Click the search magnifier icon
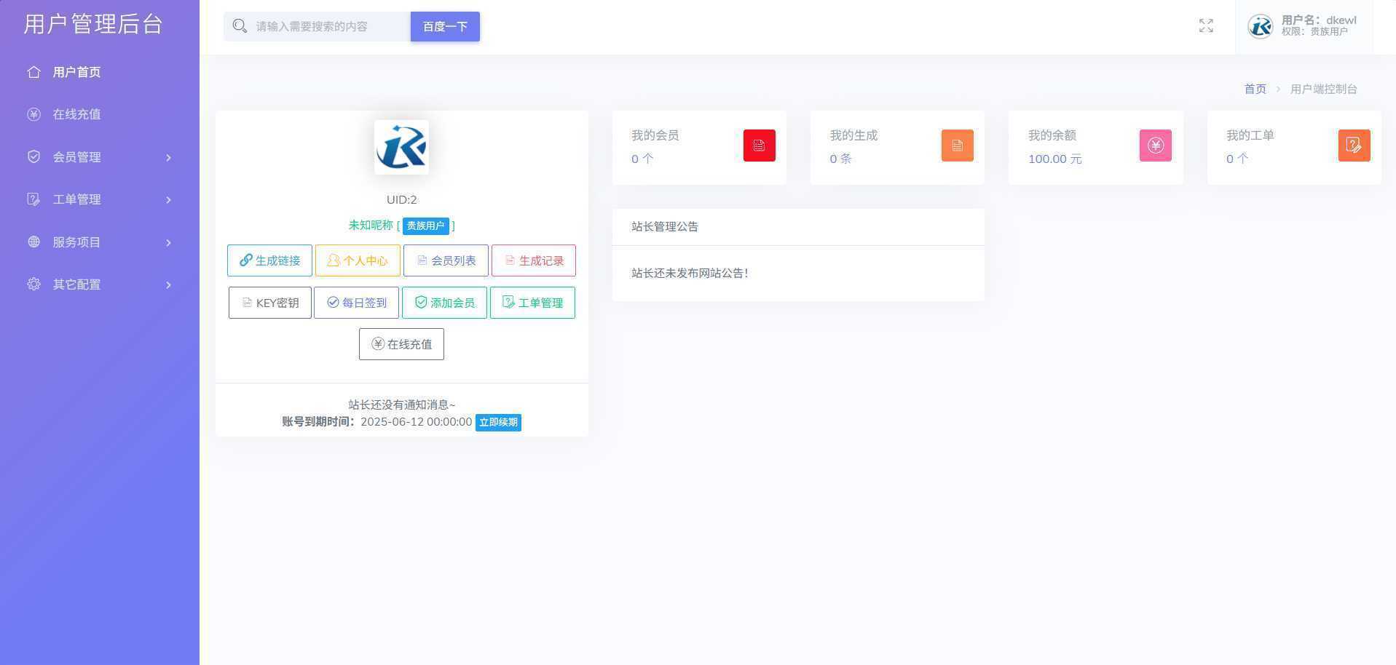This screenshot has height=665, width=1396. [x=240, y=26]
